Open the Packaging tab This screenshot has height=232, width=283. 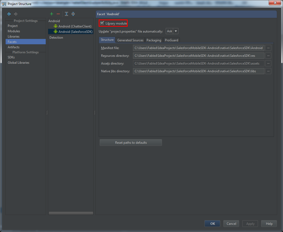[x=154, y=40]
